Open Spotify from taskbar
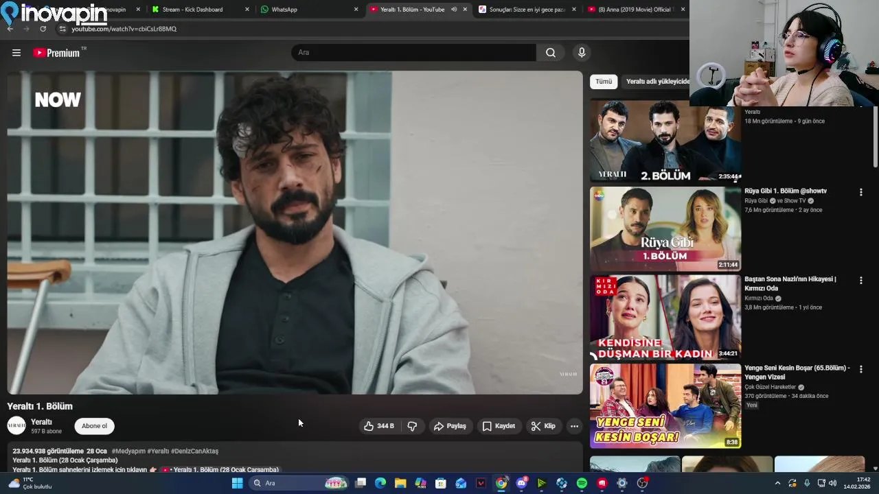 [582, 483]
